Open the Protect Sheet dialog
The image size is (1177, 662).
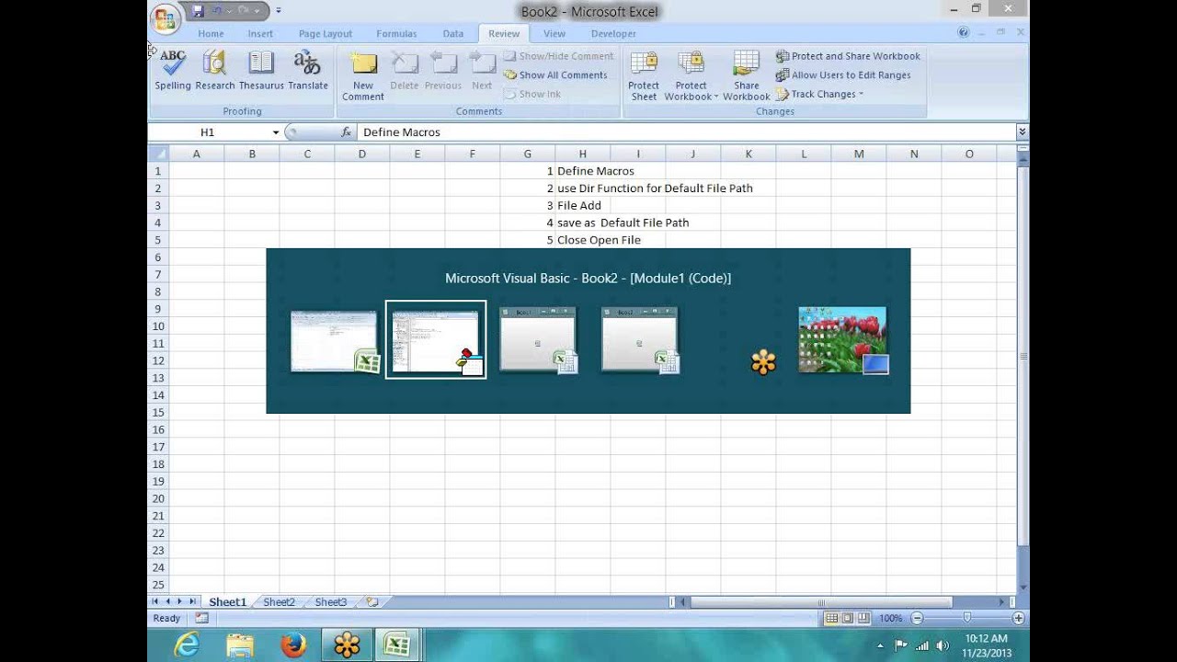pyautogui.click(x=644, y=75)
